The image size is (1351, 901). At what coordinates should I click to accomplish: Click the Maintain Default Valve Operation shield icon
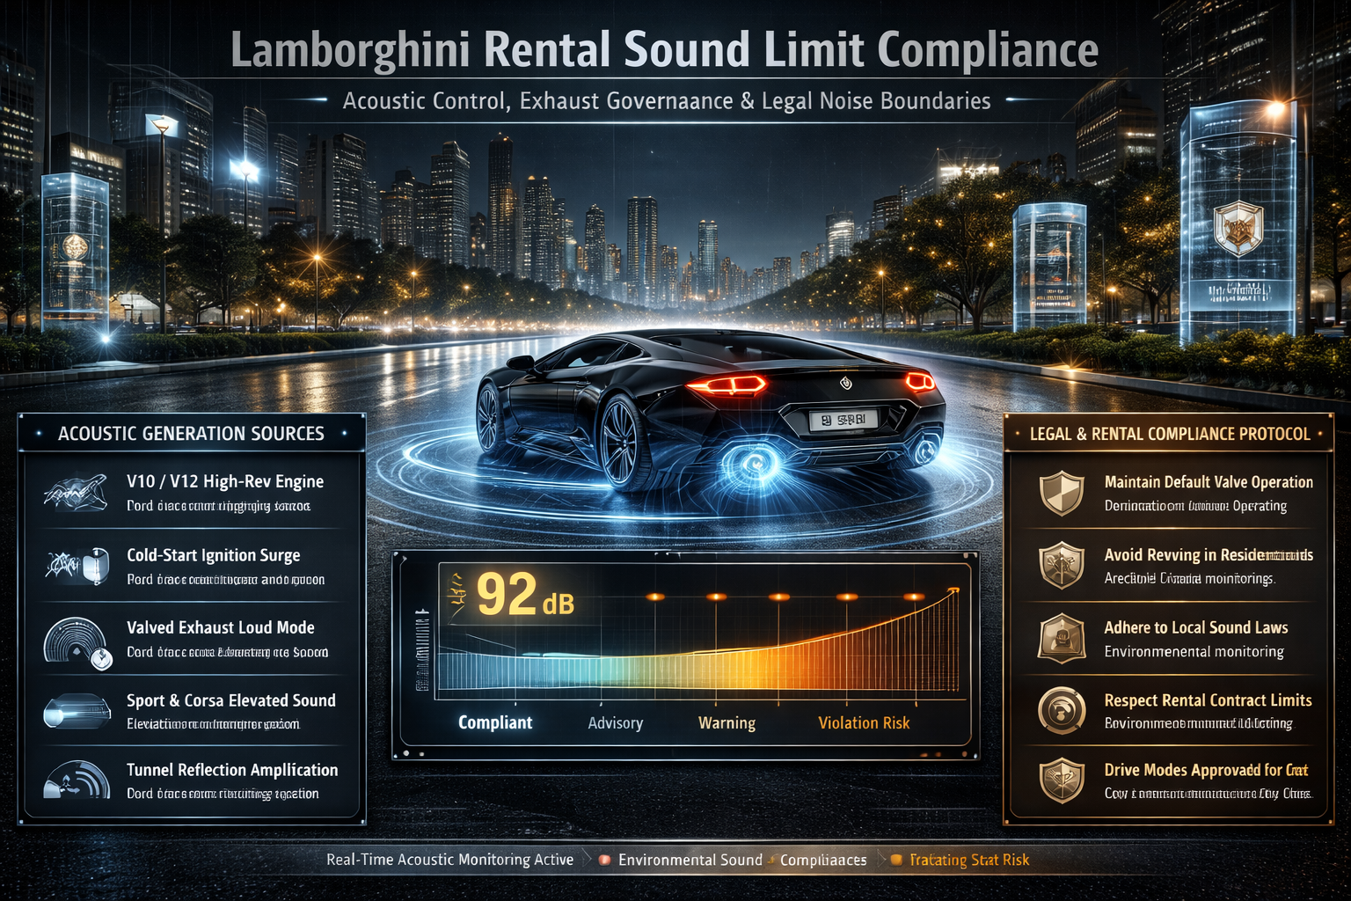click(x=1062, y=493)
